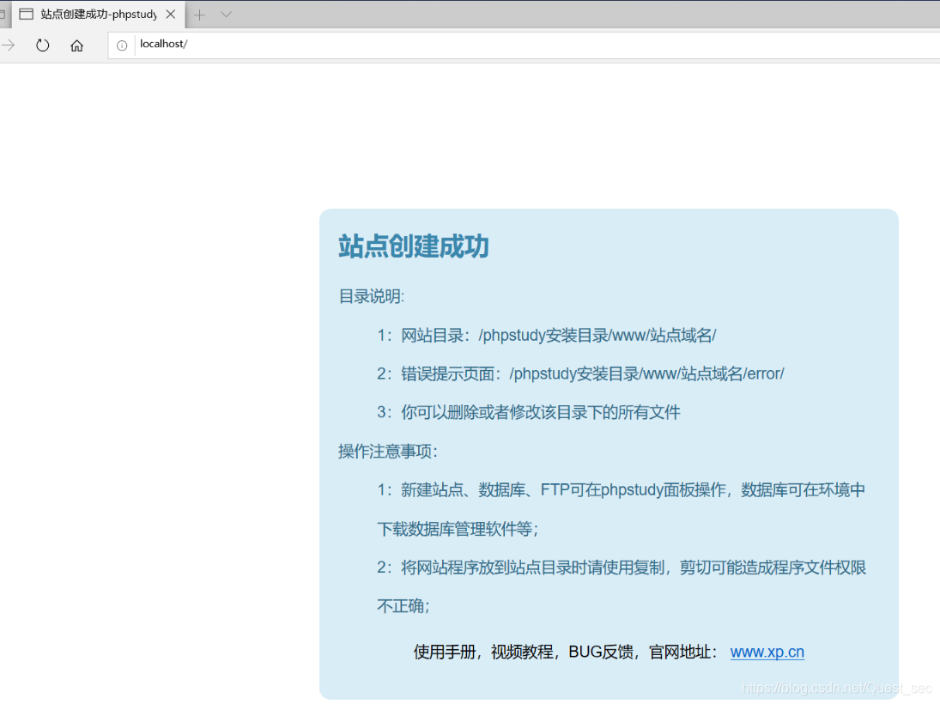940x704 pixels.
Task: Open a new tab with plus button
Action: (x=200, y=15)
